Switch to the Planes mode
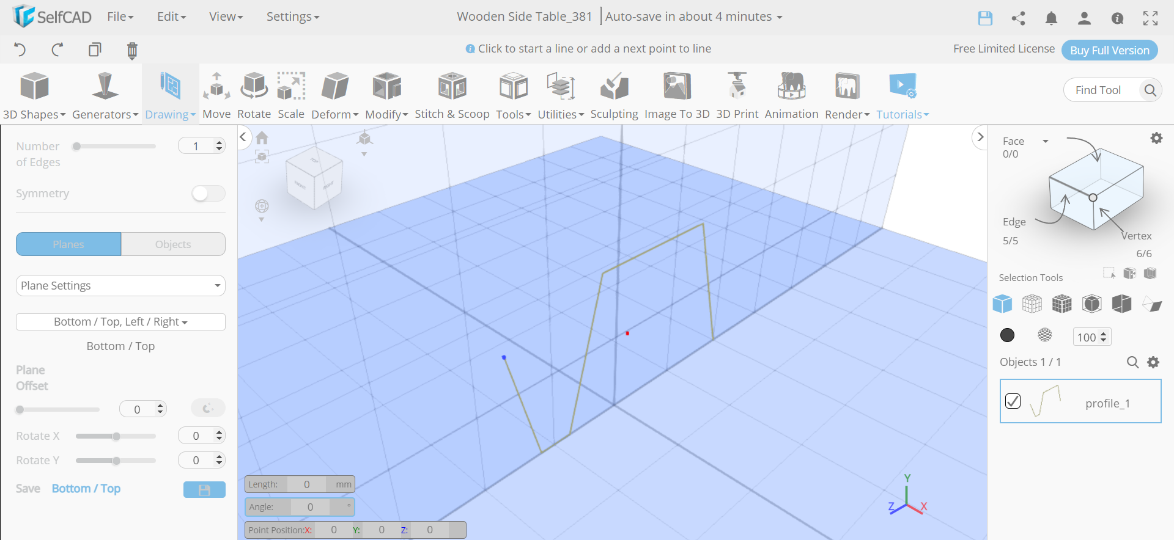1174x540 pixels. pyautogui.click(x=68, y=244)
